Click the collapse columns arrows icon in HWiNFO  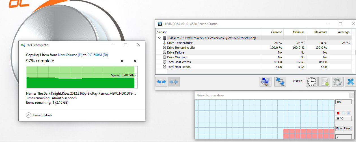coord(173,82)
